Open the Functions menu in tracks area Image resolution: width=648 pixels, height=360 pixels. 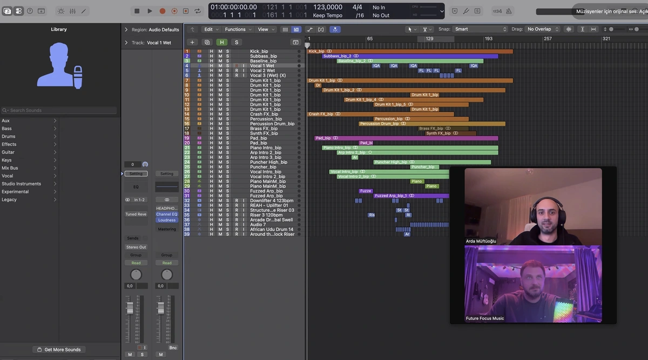[x=238, y=29]
